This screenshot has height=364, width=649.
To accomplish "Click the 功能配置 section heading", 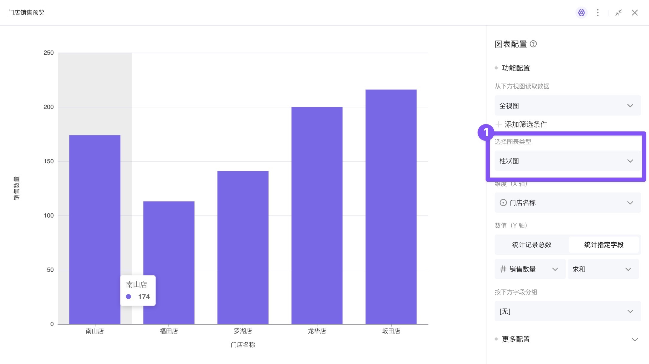I will pos(516,68).
